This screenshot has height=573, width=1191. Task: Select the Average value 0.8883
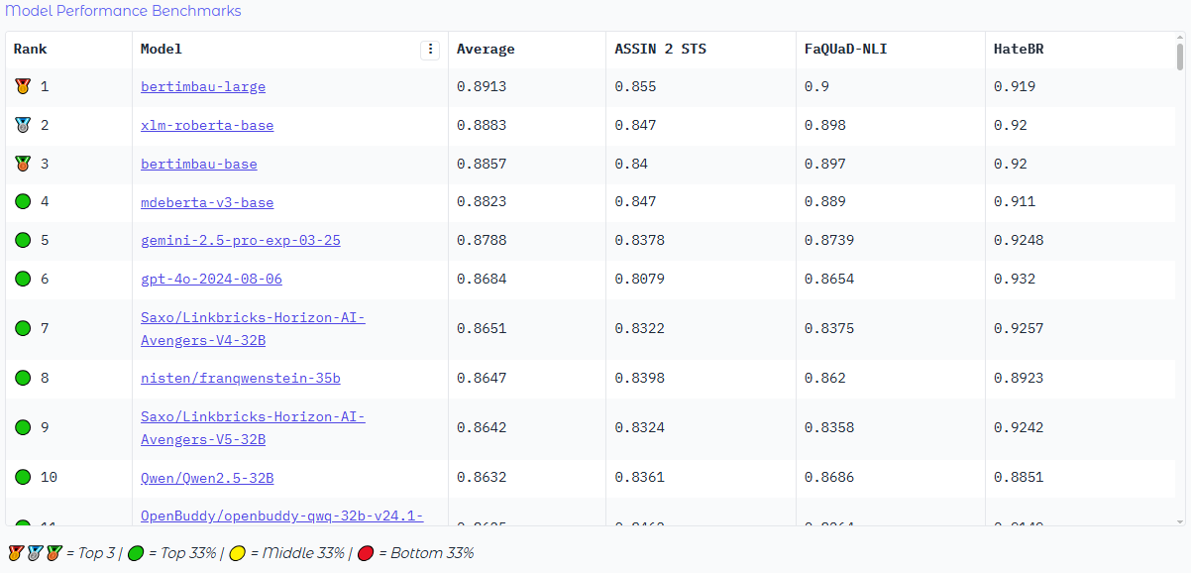482,125
